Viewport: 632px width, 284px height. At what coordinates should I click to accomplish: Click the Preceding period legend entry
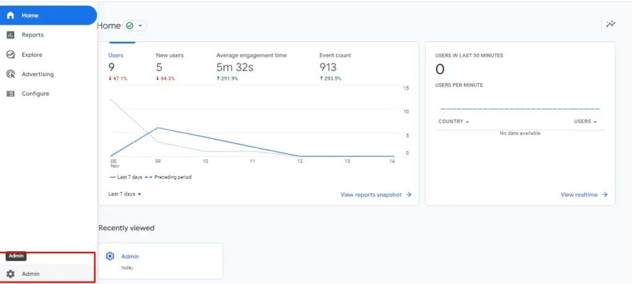168,177
